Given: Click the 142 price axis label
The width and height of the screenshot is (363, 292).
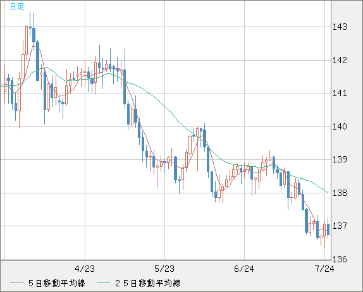Looking at the screenshot, I should pos(340,61).
